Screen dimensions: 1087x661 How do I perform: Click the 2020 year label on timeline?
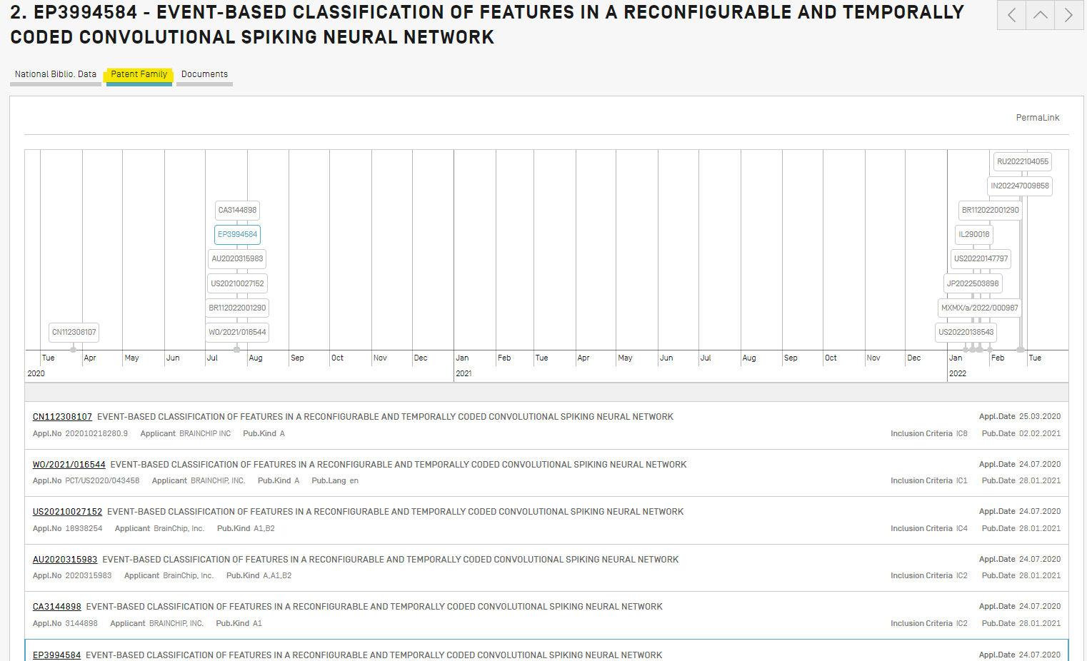(36, 373)
